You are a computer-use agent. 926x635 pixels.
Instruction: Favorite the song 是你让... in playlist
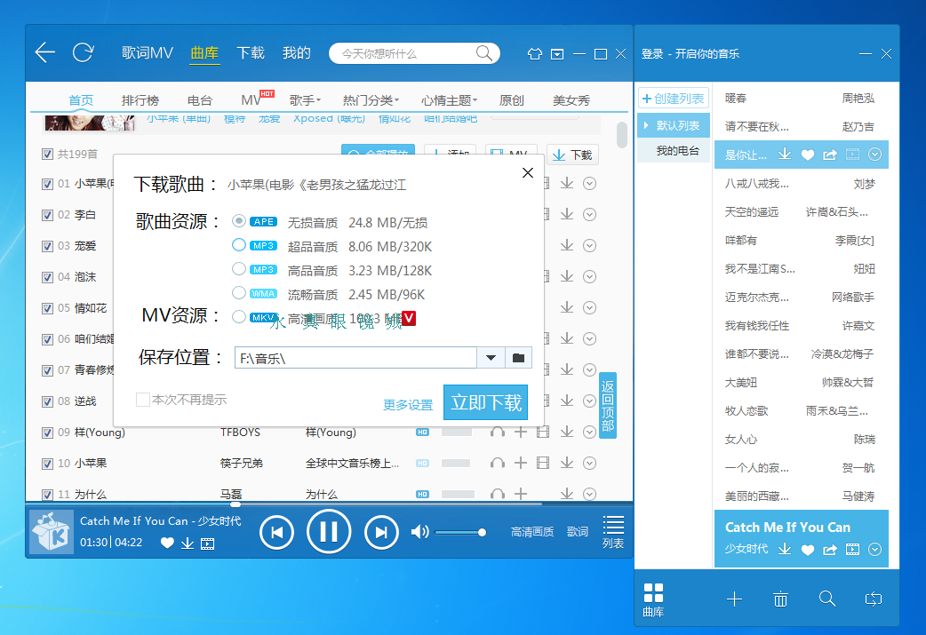(x=807, y=155)
